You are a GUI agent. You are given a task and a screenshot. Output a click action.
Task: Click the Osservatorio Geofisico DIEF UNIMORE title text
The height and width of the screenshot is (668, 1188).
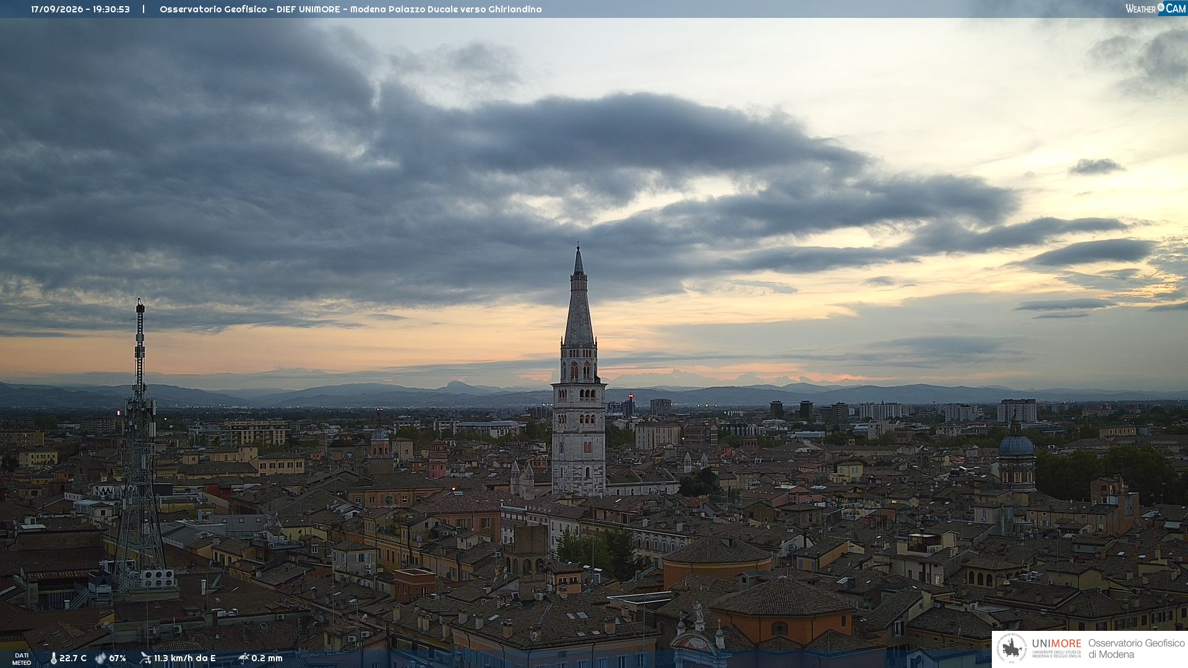tap(351, 9)
